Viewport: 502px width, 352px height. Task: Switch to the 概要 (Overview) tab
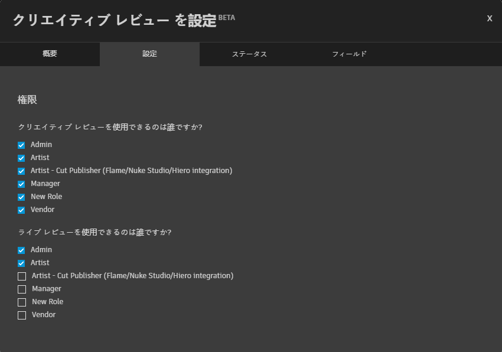tap(50, 54)
